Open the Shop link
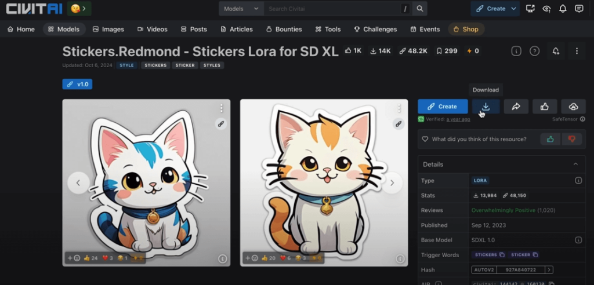The height and width of the screenshot is (285, 594). (x=466, y=29)
